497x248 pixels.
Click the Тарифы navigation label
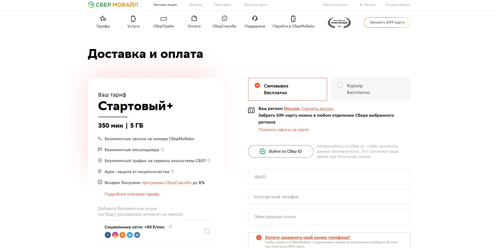(103, 26)
